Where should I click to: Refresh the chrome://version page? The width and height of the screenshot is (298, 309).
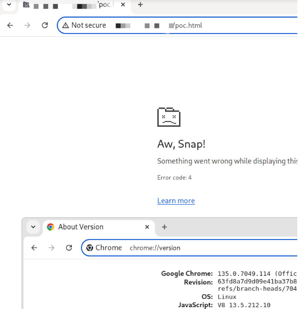tap(69, 248)
